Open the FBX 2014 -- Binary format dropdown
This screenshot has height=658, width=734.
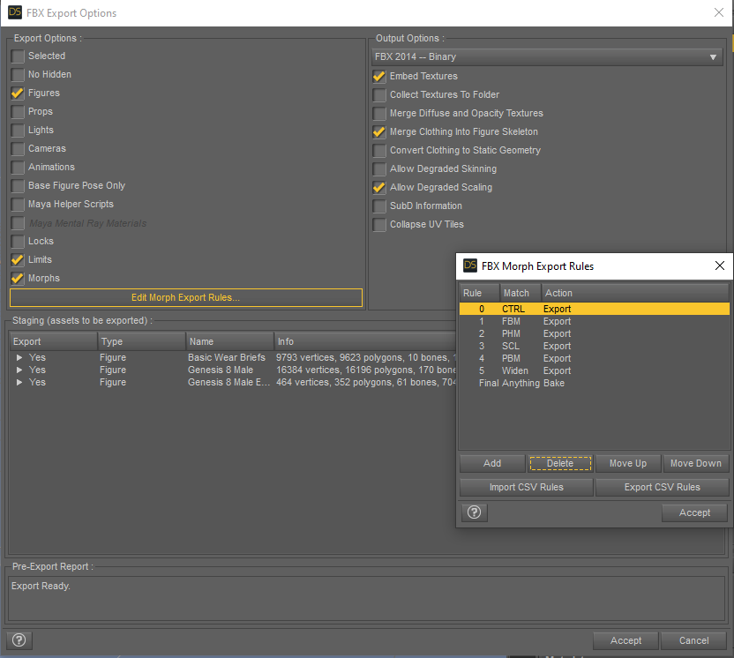[547, 57]
